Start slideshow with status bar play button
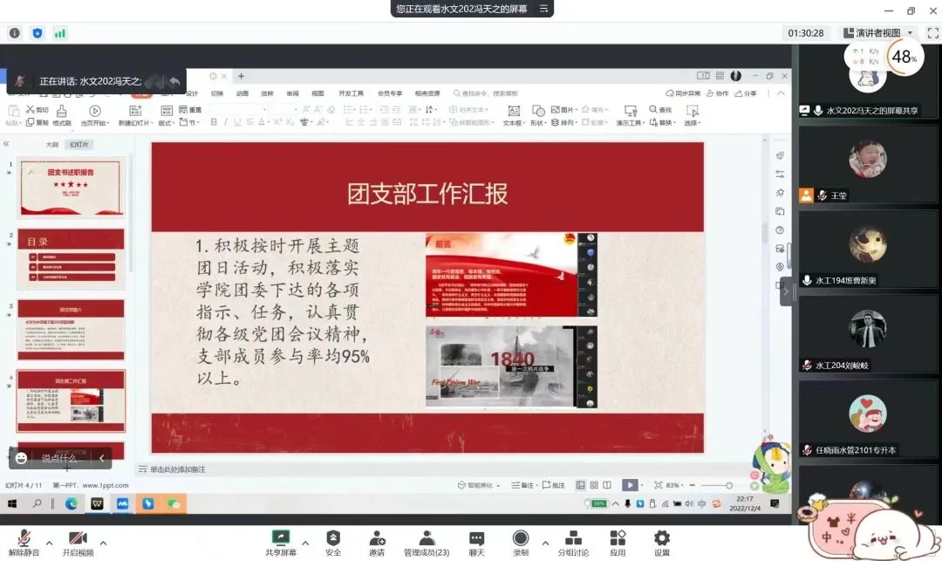Image resolution: width=942 pixels, height=561 pixels. coord(630,485)
